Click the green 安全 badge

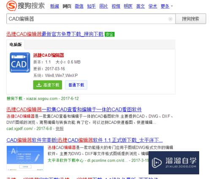pyautogui.click(x=110, y=34)
